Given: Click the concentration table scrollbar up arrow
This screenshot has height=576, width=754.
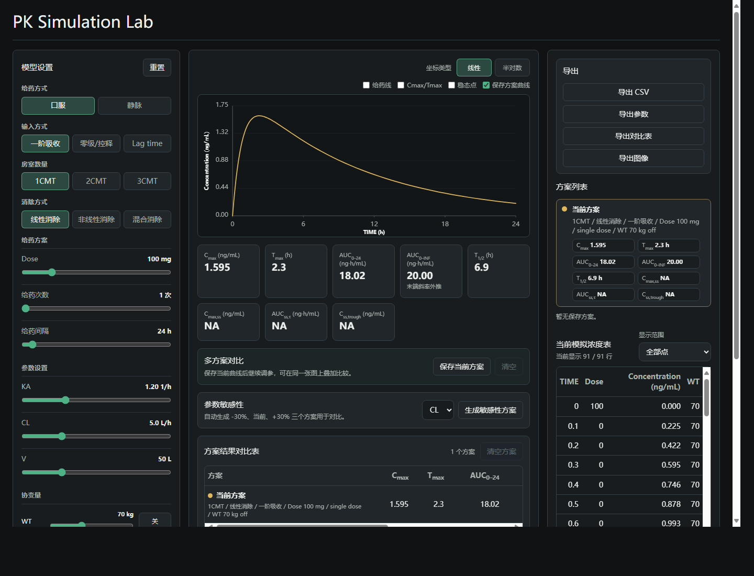Looking at the screenshot, I should point(706,373).
